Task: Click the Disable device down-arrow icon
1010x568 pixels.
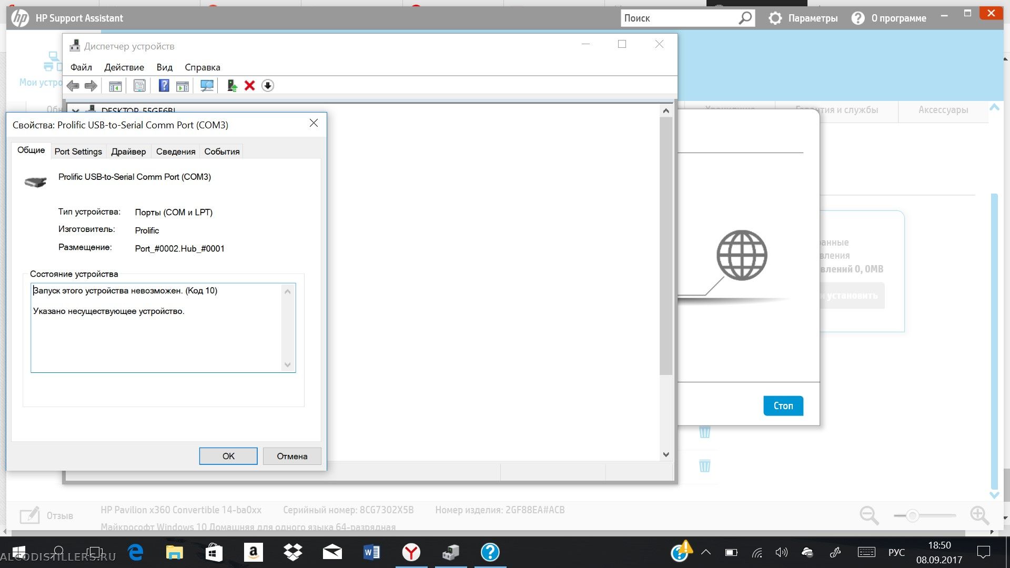Action: click(268, 86)
